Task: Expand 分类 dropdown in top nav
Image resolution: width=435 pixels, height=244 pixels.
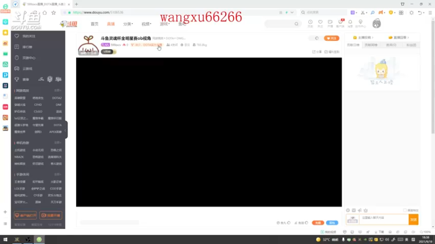Action: pos(128,24)
